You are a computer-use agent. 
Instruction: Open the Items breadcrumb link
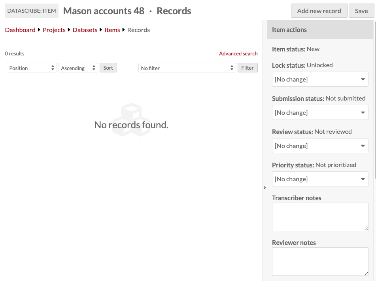tap(112, 30)
